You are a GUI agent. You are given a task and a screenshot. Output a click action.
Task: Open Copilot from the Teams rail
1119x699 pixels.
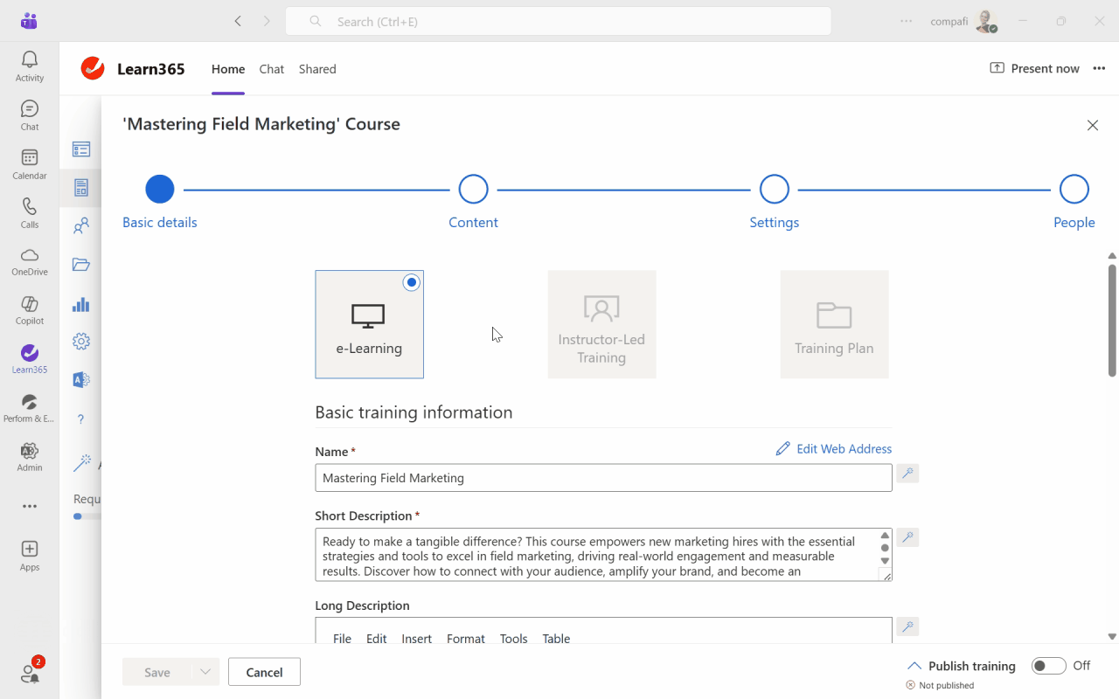click(29, 309)
